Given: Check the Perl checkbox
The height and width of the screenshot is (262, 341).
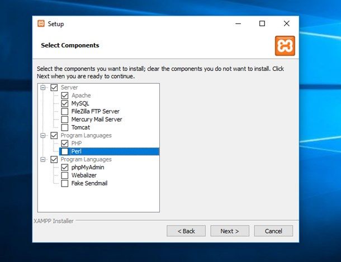Looking at the screenshot, I should pyautogui.click(x=65, y=151).
